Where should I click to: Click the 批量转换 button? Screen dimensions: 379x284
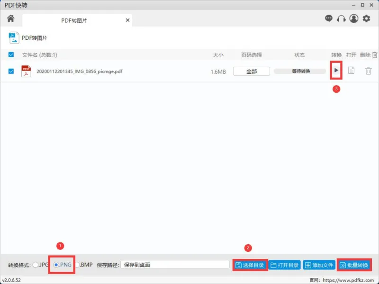[354, 265]
